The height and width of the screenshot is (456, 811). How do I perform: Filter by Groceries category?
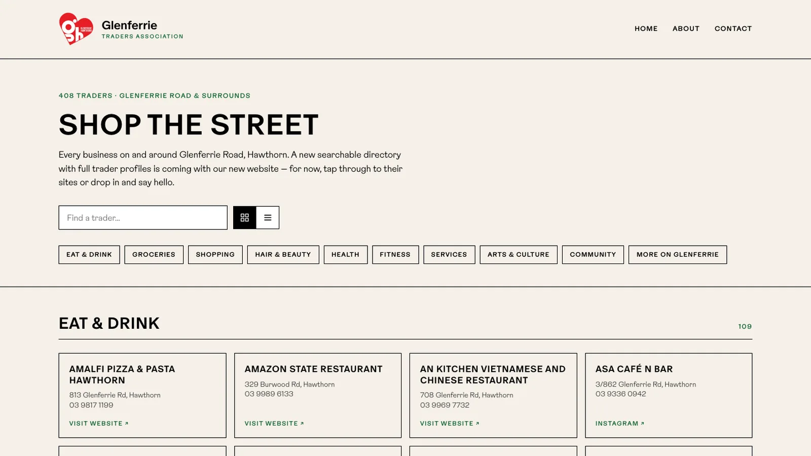pyautogui.click(x=154, y=254)
